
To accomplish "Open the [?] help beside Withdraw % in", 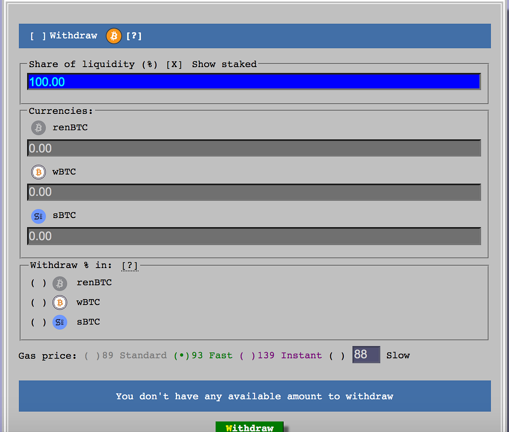I will pyautogui.click(x=130, y=266).
